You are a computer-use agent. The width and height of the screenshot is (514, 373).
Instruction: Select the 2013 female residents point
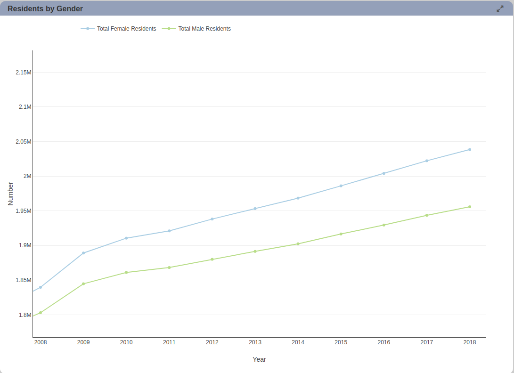pos(255,209)
